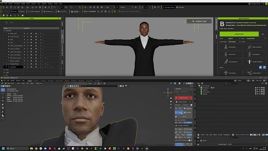Image resolution: width=268 pixels, height=151 pixels.
Task: Select Blender's Move tool
Action: click(3, 97)
